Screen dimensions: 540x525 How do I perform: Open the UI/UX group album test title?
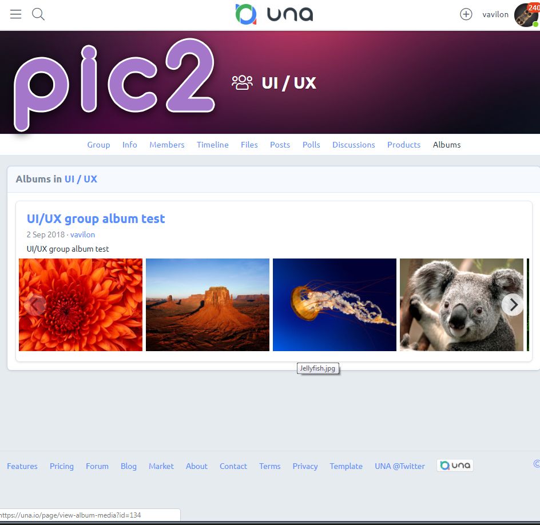[96, 218]
